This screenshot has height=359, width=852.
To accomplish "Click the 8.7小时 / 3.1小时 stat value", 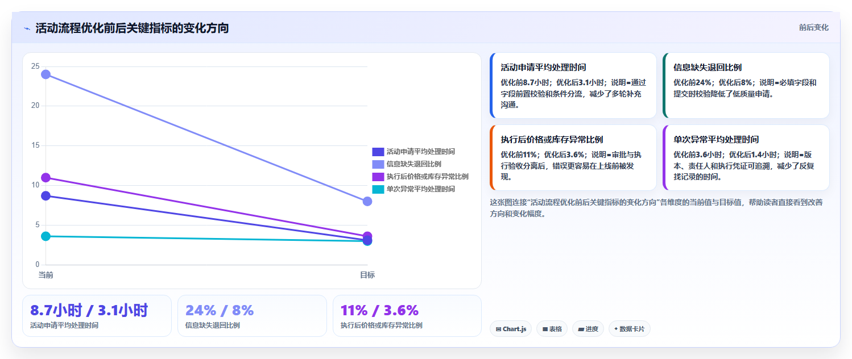I will coord(89,310).
